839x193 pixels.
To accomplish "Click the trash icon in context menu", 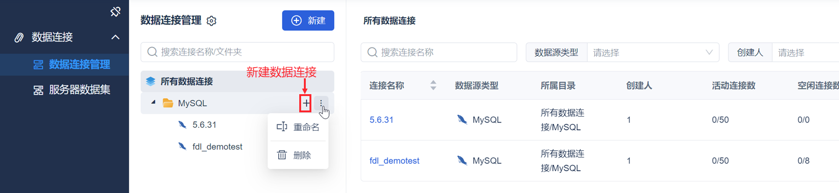I will [282, 155].
